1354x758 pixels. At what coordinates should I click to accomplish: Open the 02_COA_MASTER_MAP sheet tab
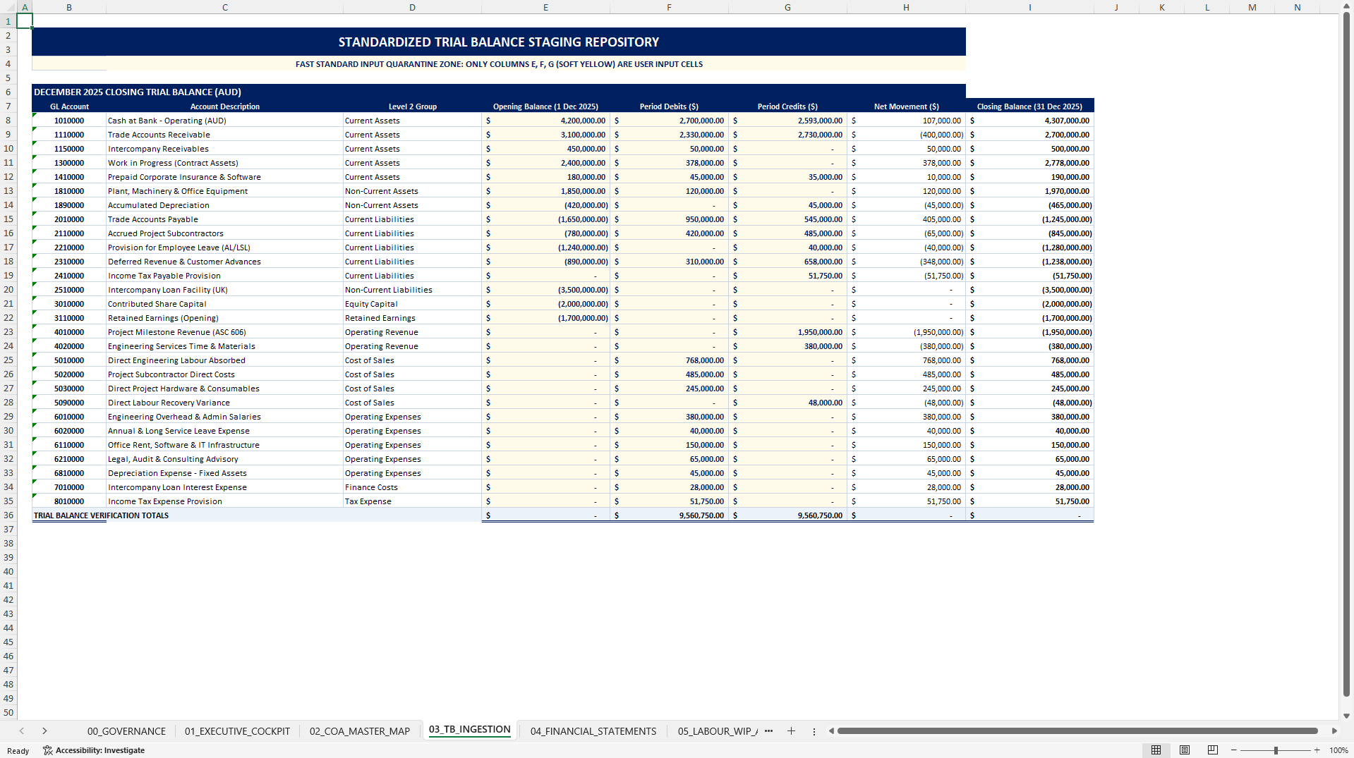coord(359,731)
